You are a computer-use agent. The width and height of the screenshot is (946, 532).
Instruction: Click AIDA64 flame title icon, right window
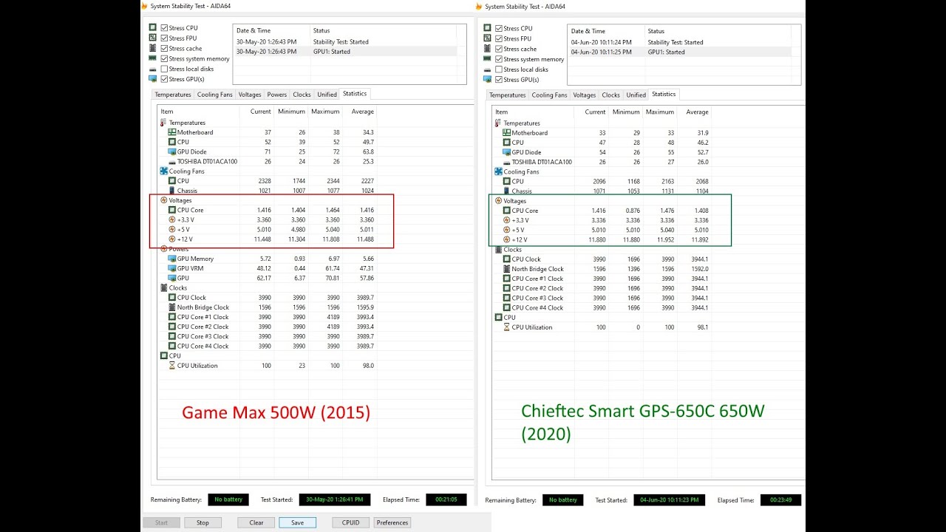pos(480,6)
